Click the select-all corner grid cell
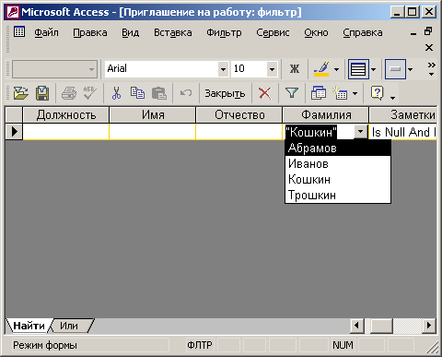The image size is (442, 357). tap(14, 115)
